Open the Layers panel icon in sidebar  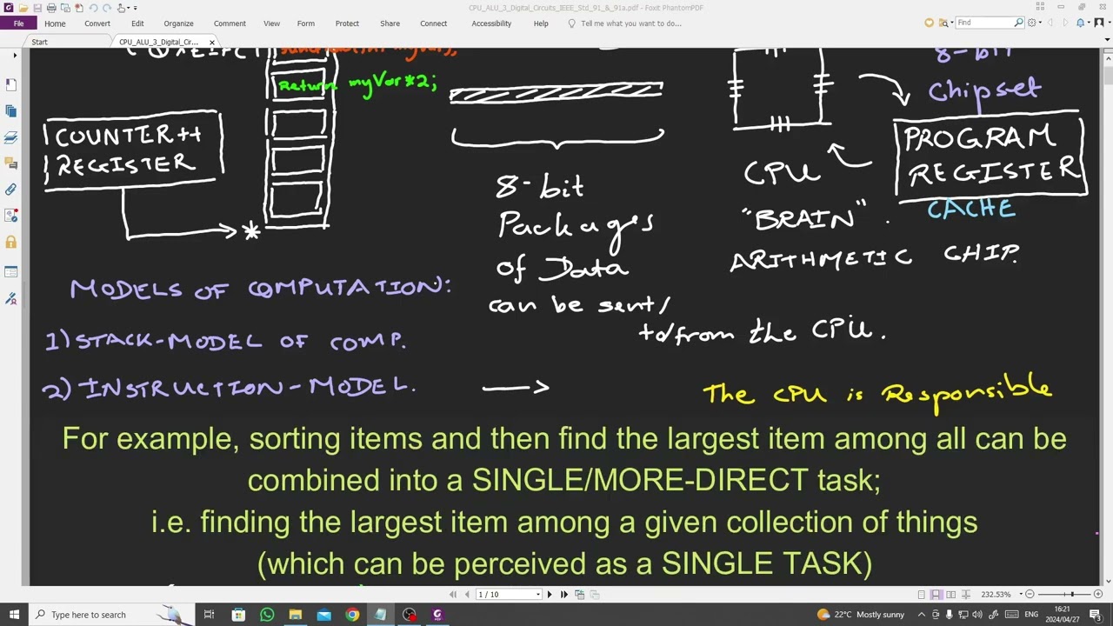point(10,137)
